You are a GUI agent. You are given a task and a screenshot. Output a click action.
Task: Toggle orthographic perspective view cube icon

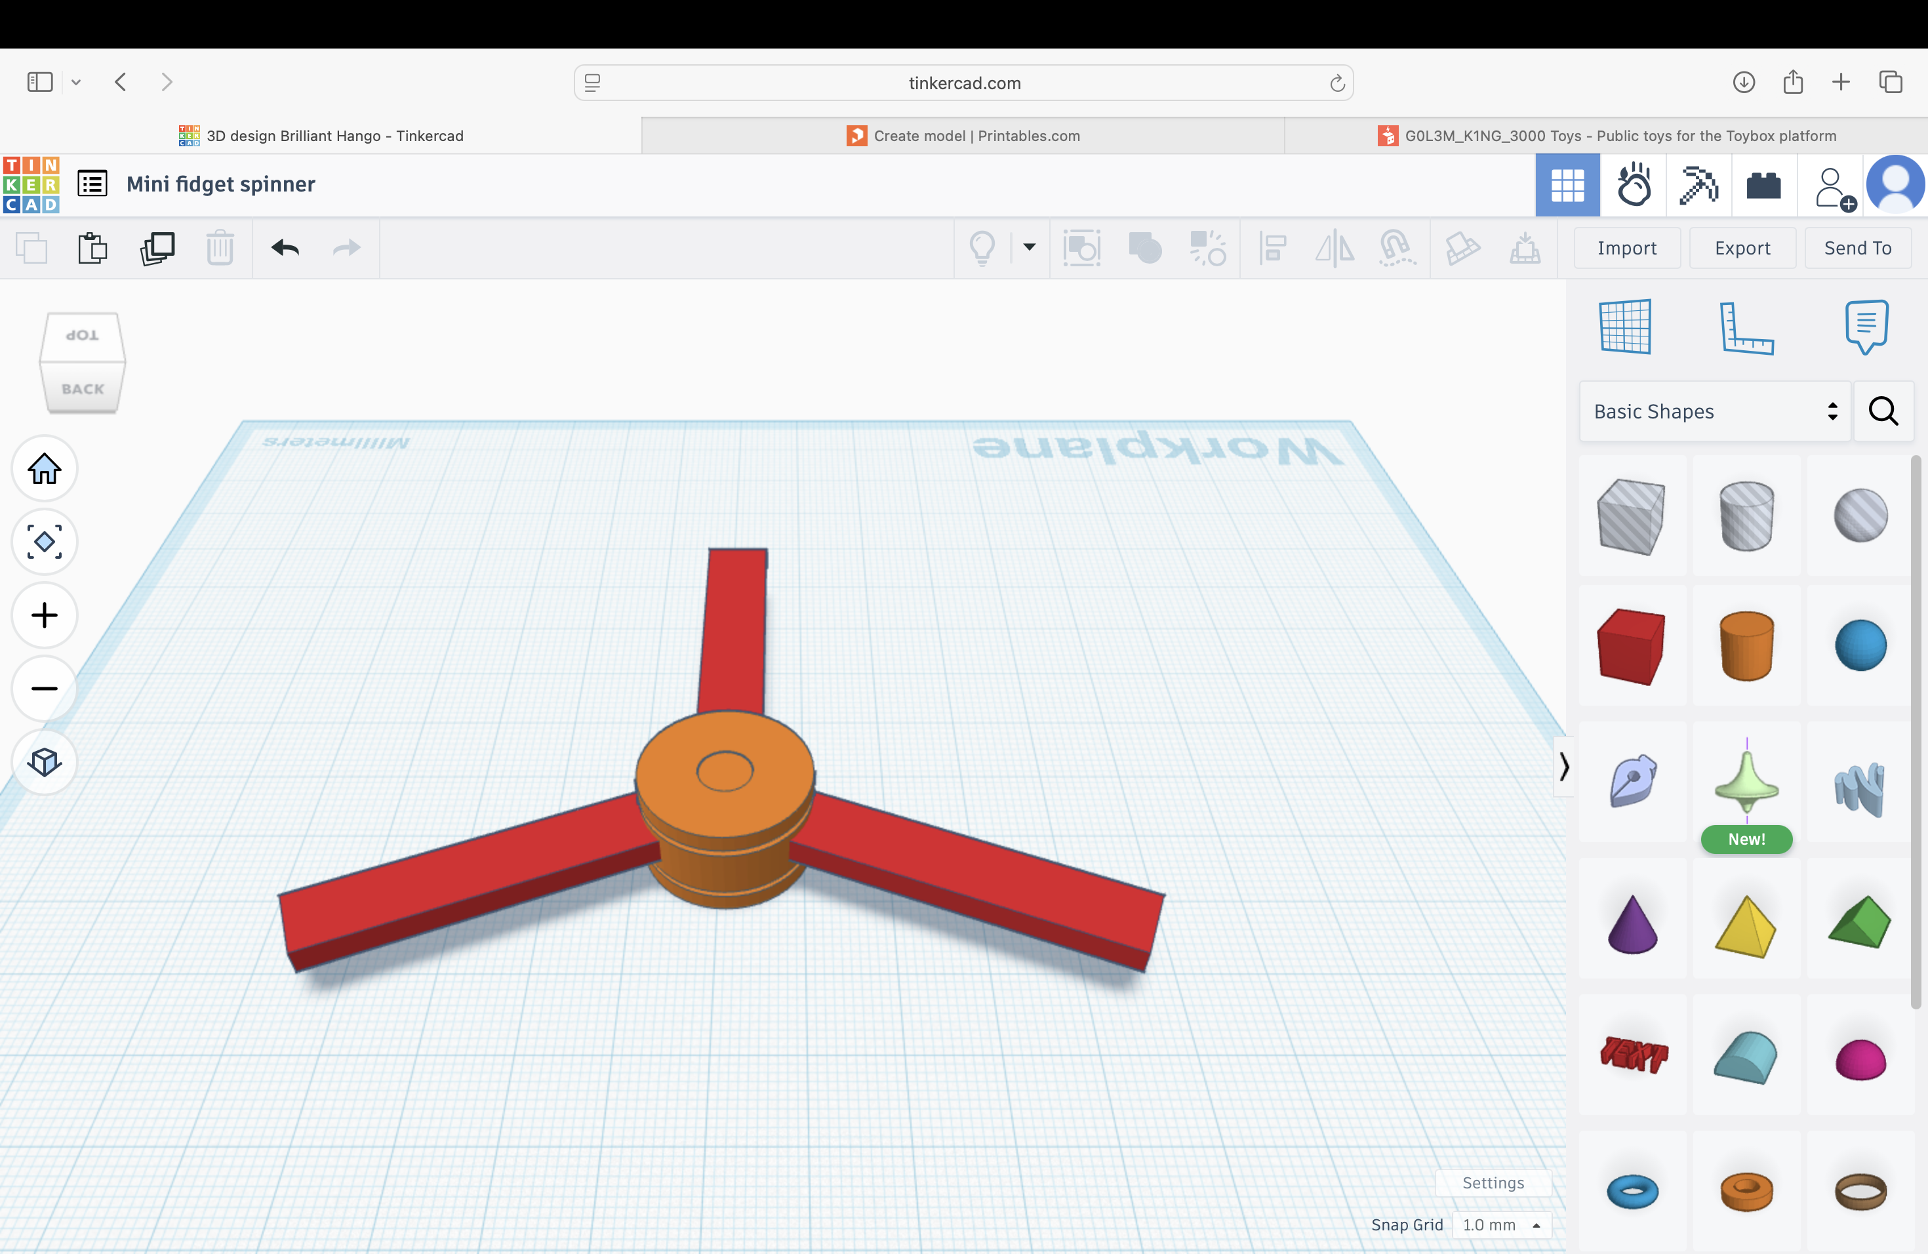click(x=45, y=761)
